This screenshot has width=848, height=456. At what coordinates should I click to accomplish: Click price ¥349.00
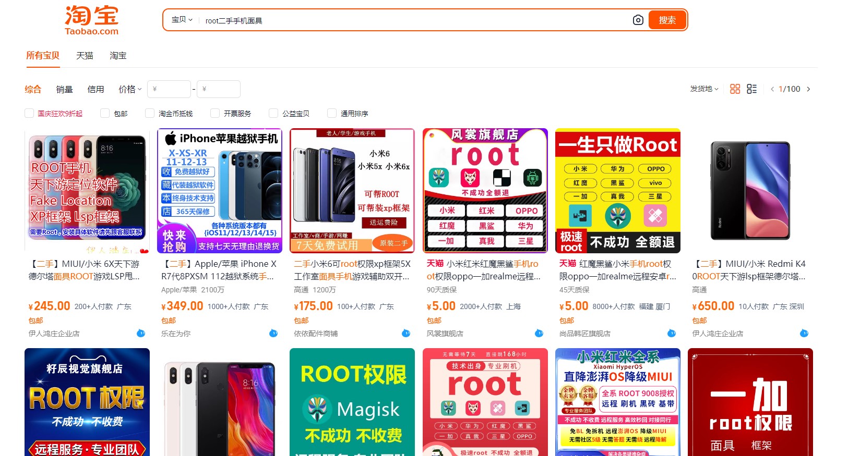182,306
